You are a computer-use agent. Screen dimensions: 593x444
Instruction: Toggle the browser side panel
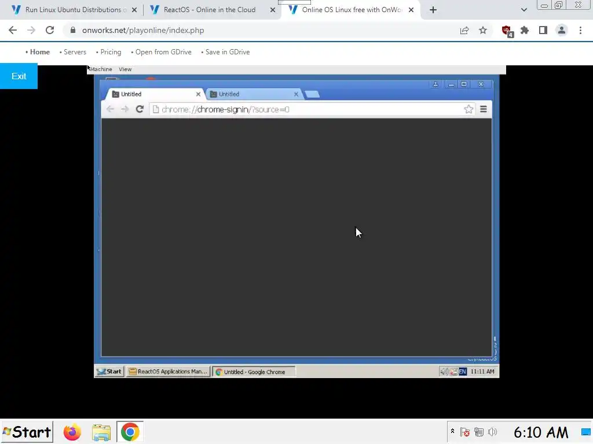(543, 30)
